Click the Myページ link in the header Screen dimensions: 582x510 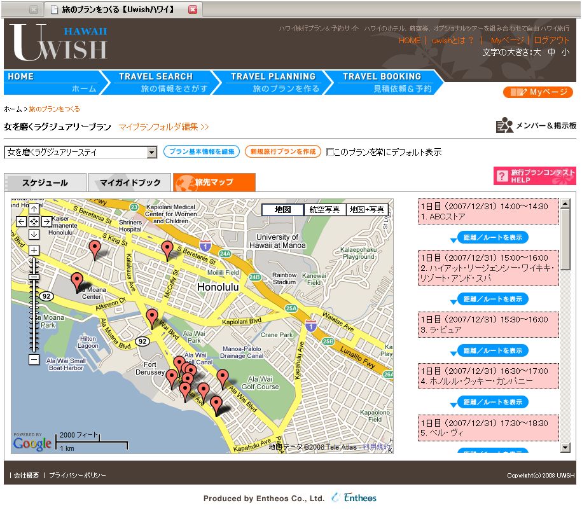click(508, 41)
